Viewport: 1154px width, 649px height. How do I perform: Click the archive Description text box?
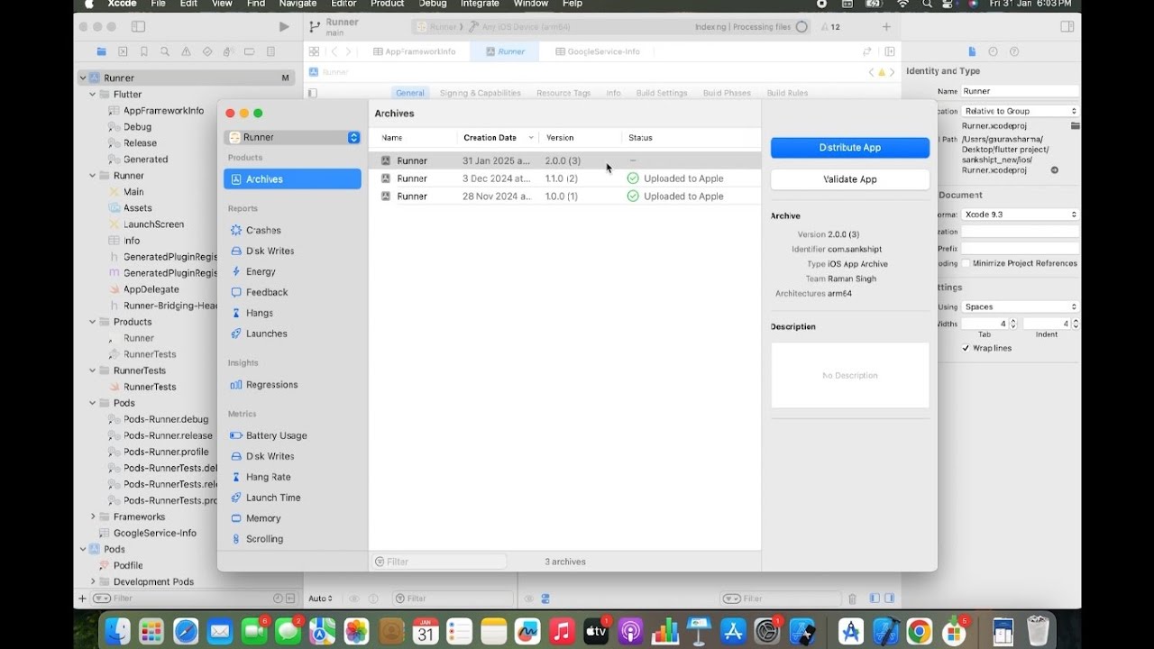point(850,375)
